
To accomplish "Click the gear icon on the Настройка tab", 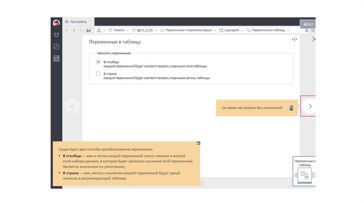I will (67, 22).
